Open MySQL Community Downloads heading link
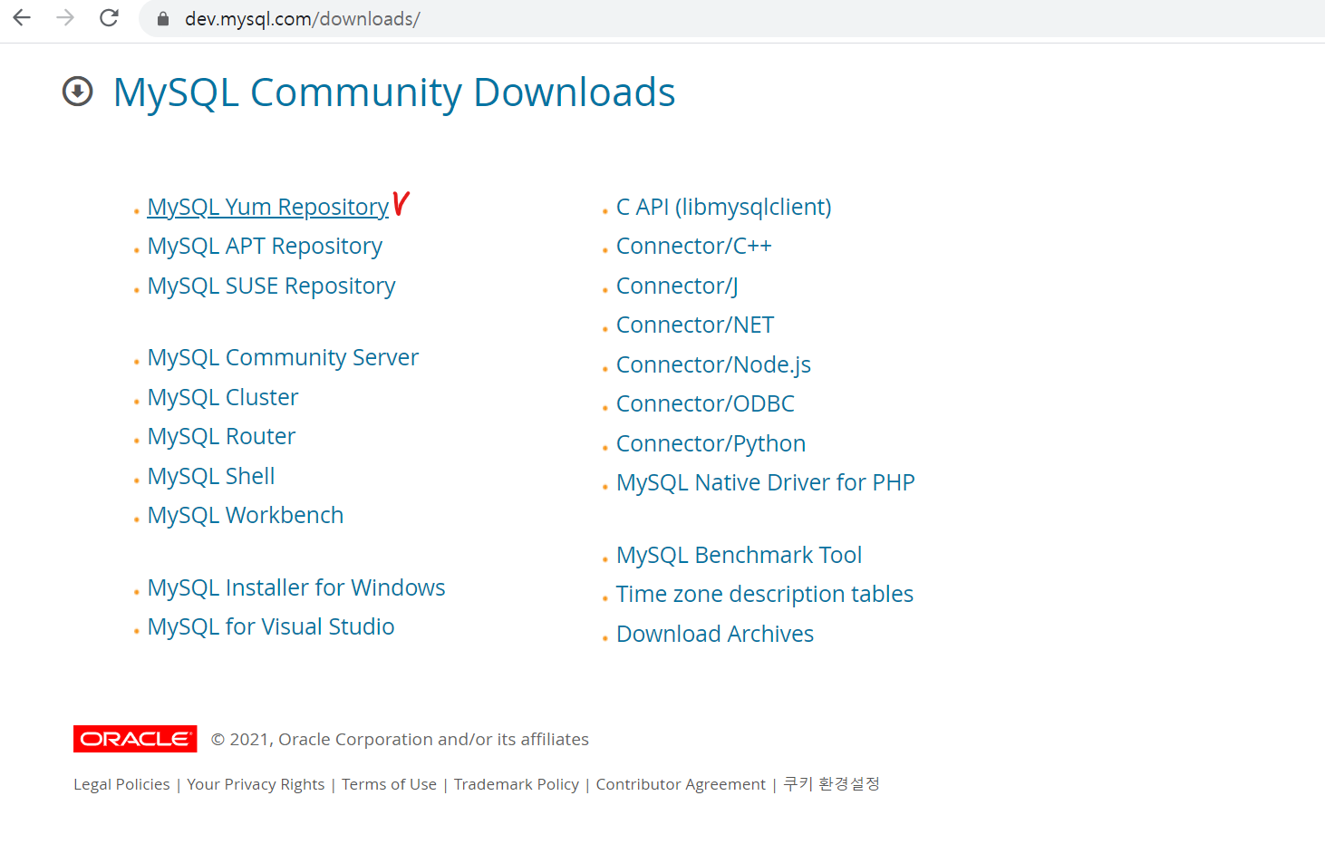 click(394, 92)
